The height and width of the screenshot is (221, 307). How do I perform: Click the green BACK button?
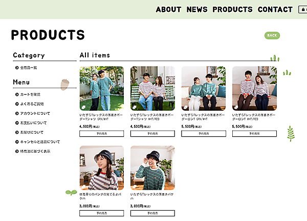click(272, 35)
